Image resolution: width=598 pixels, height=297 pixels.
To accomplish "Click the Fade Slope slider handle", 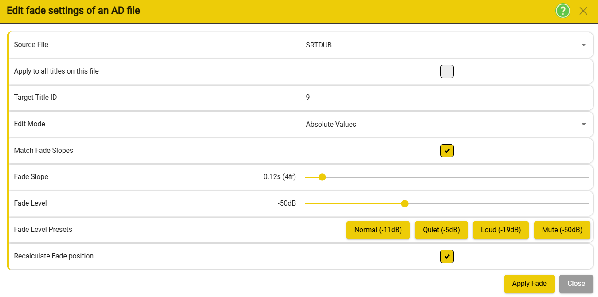I will pos(323,177).
